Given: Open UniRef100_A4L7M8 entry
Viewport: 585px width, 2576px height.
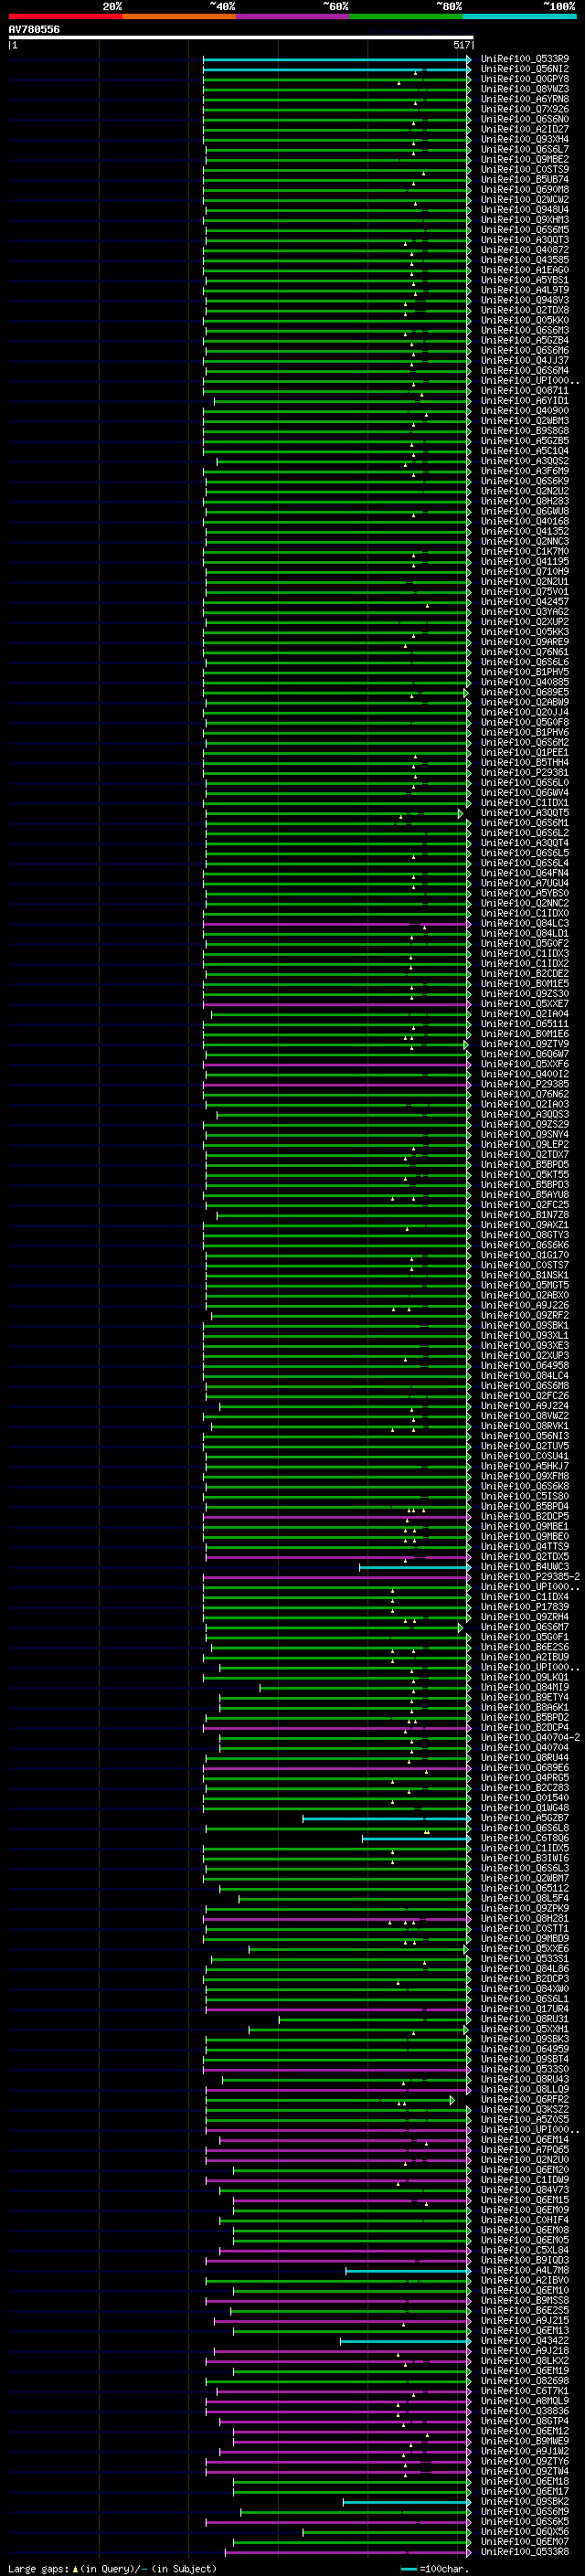Looking at the screenshot, I should pos(525,2270).
